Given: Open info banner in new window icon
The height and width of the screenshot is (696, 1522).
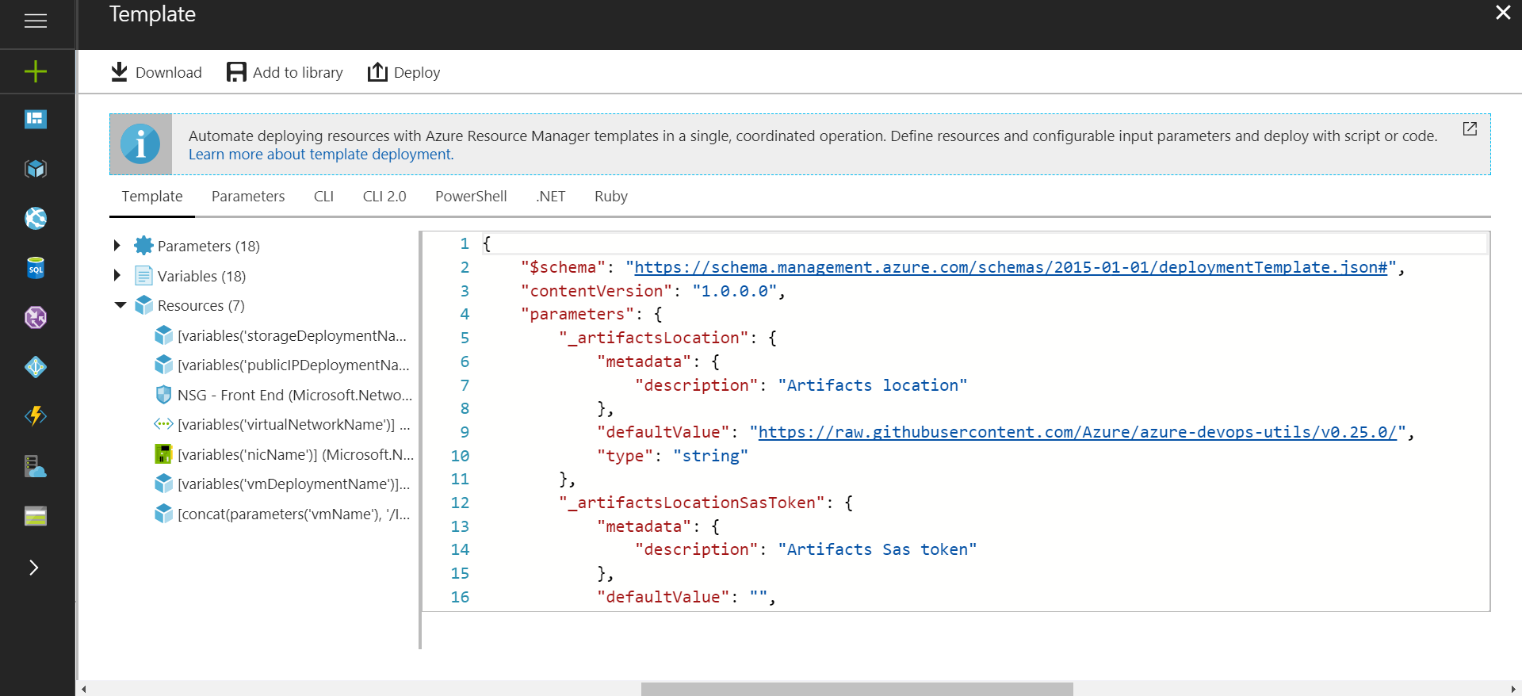Looking at the screenshot, I should [1470, 128].
